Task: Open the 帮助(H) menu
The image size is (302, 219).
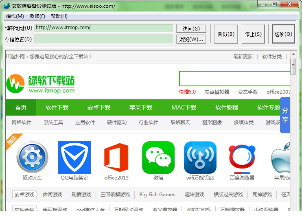Action: [59, 16]
